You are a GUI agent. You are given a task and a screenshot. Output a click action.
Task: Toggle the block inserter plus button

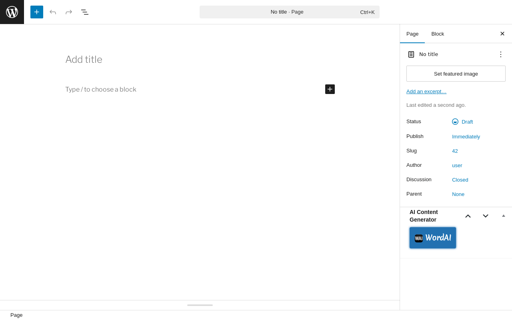37,12
